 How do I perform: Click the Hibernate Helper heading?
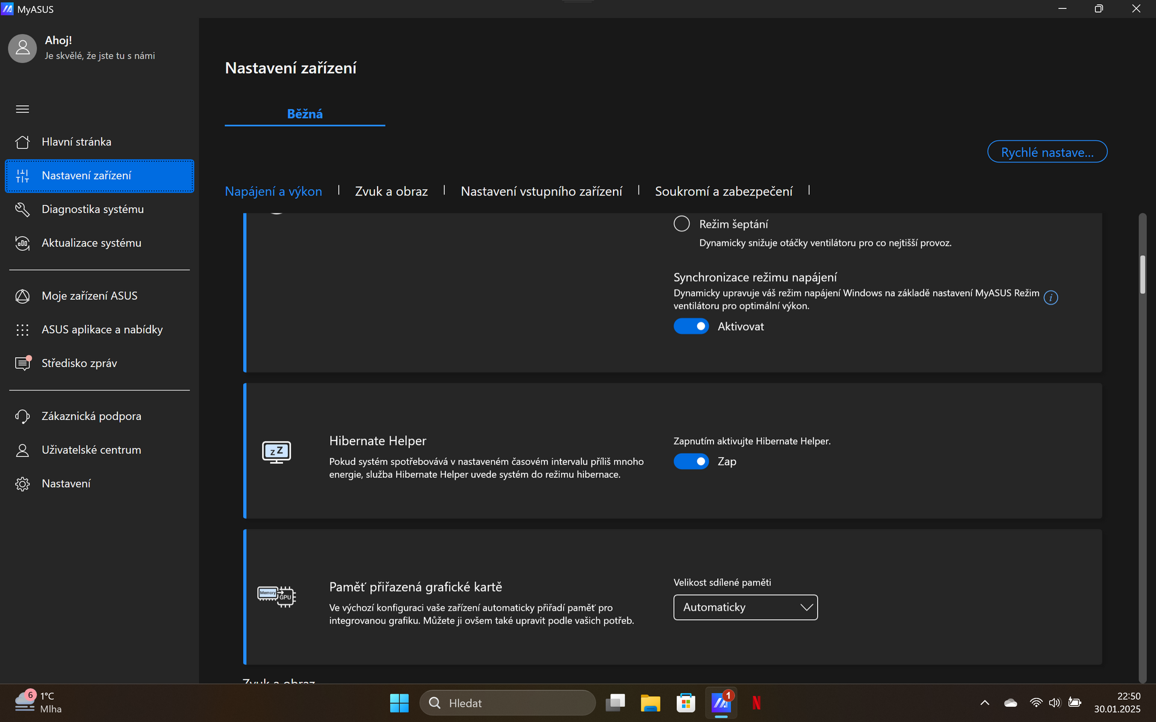(378, 441)
